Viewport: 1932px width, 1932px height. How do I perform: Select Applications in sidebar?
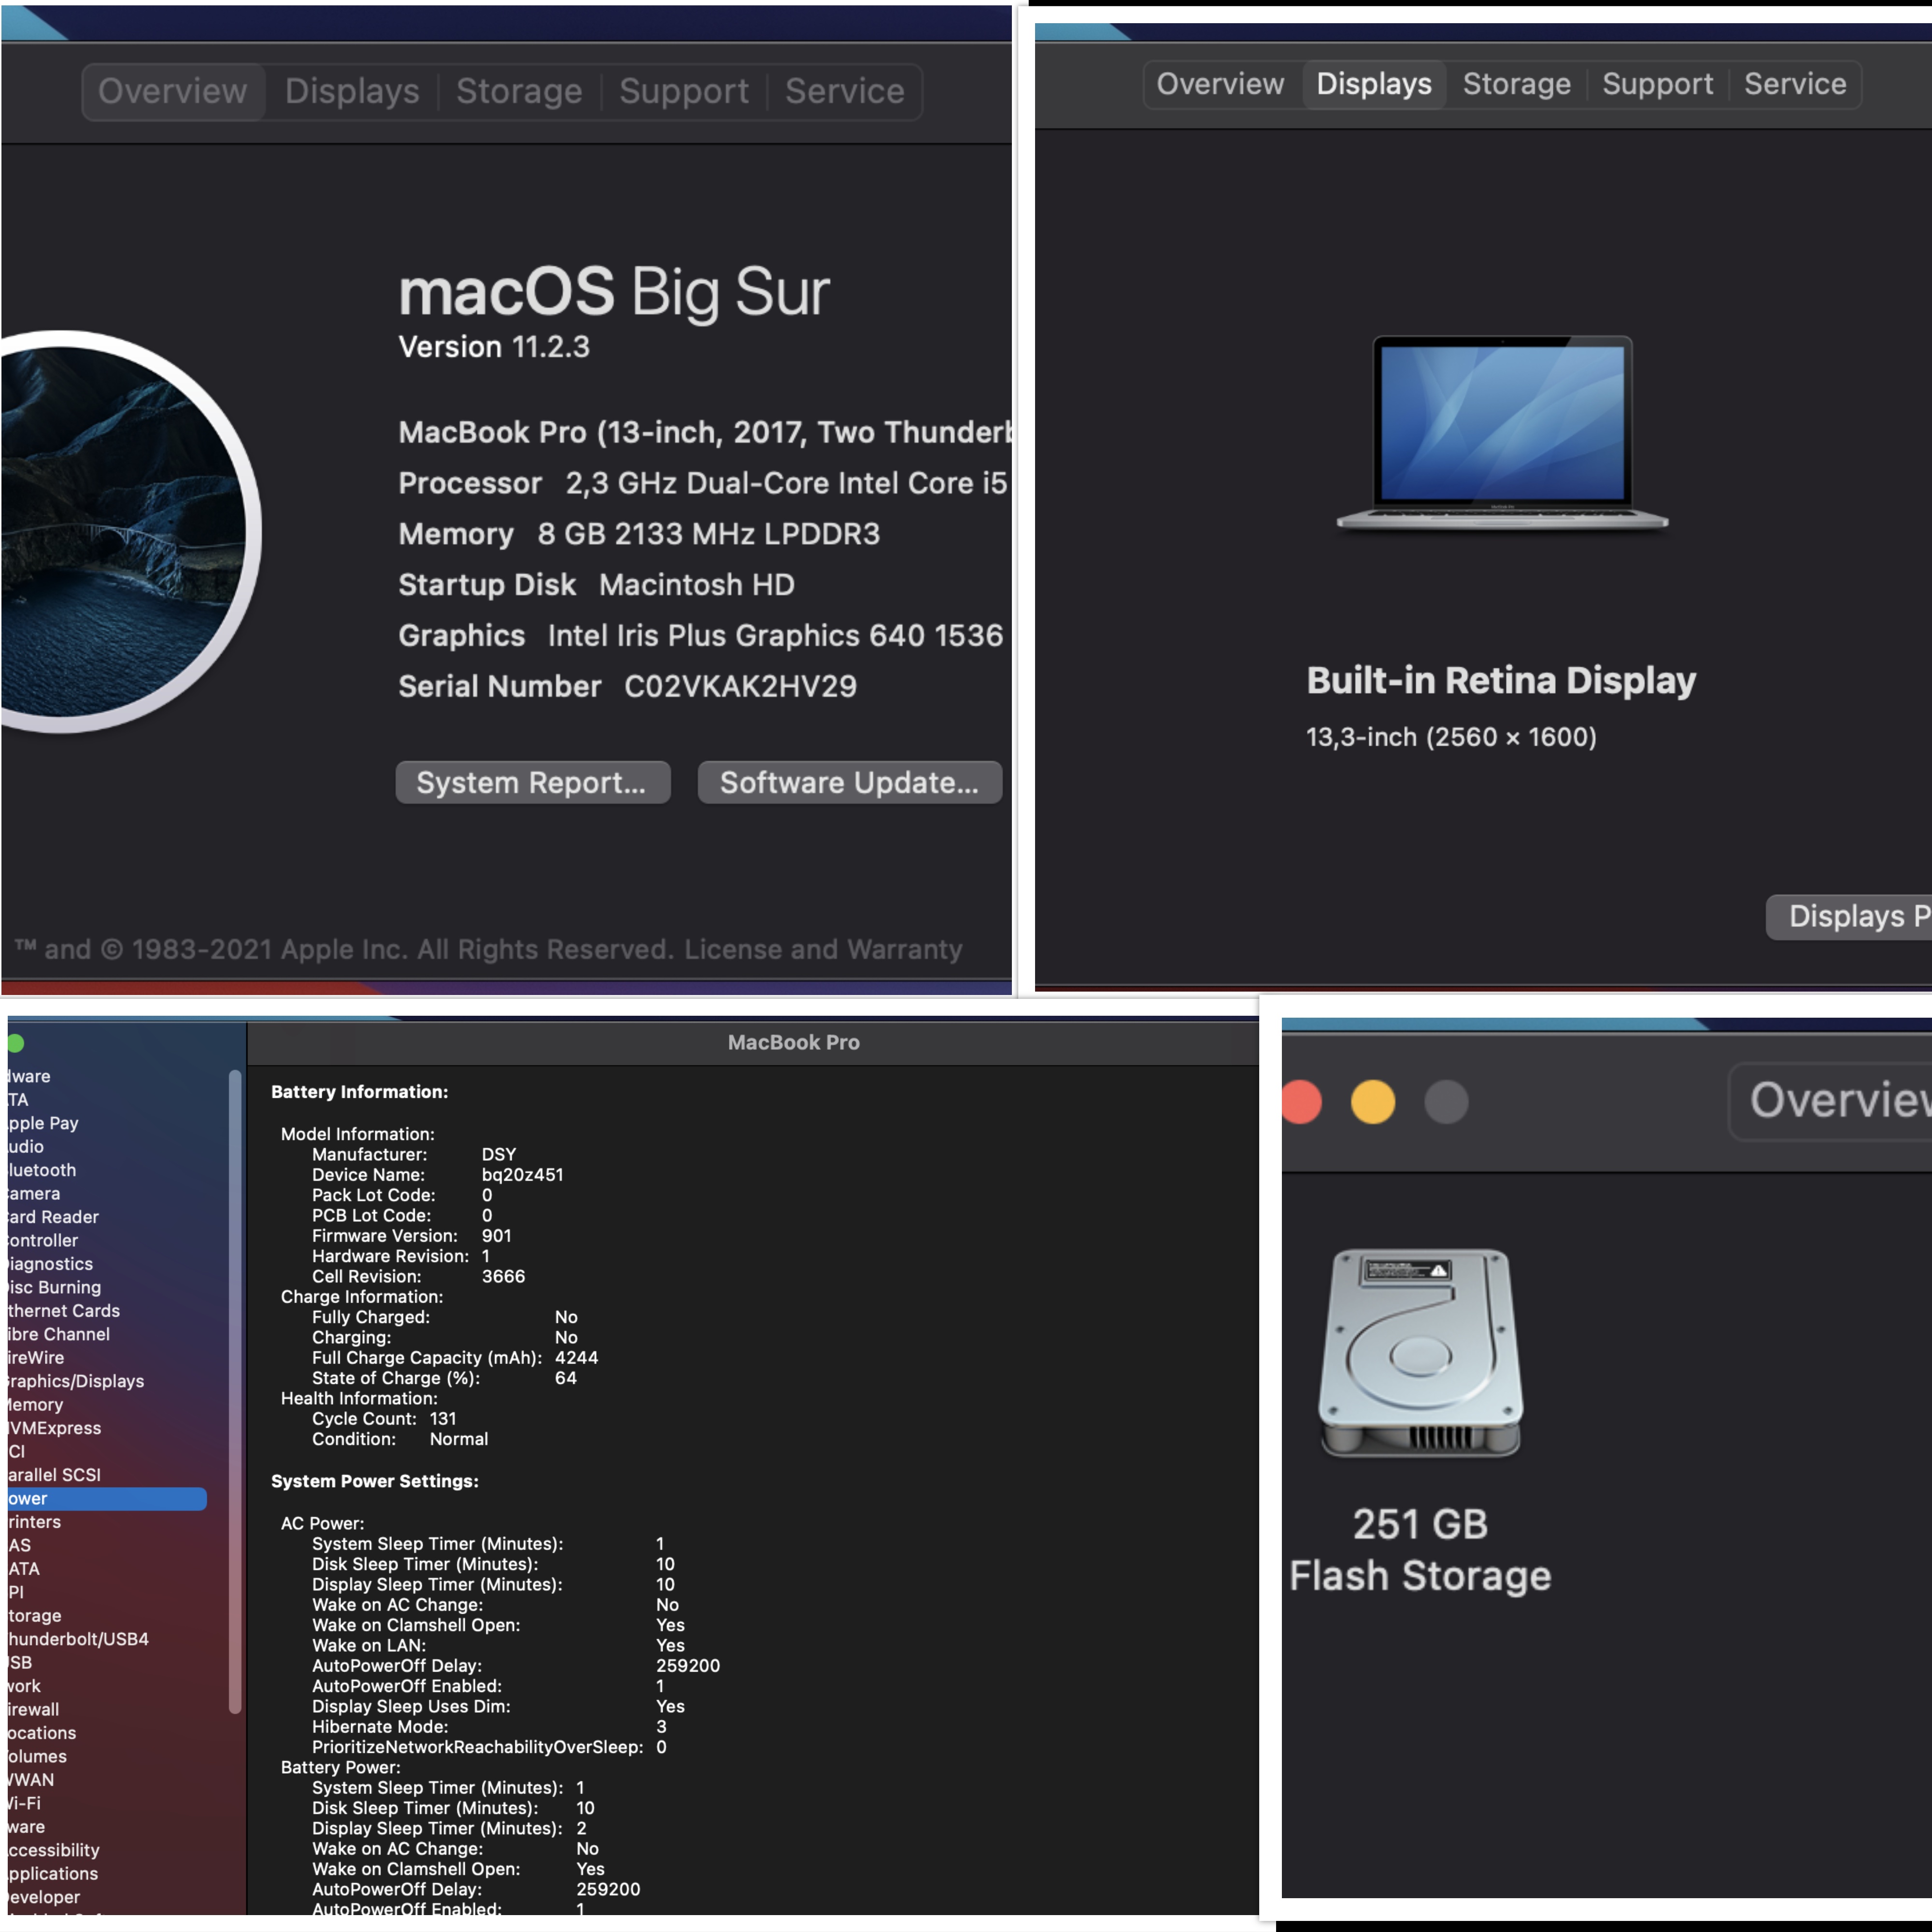[53, 1874]
